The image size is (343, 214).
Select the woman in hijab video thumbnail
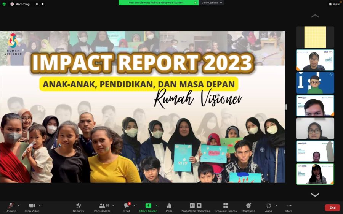[315, 128]
